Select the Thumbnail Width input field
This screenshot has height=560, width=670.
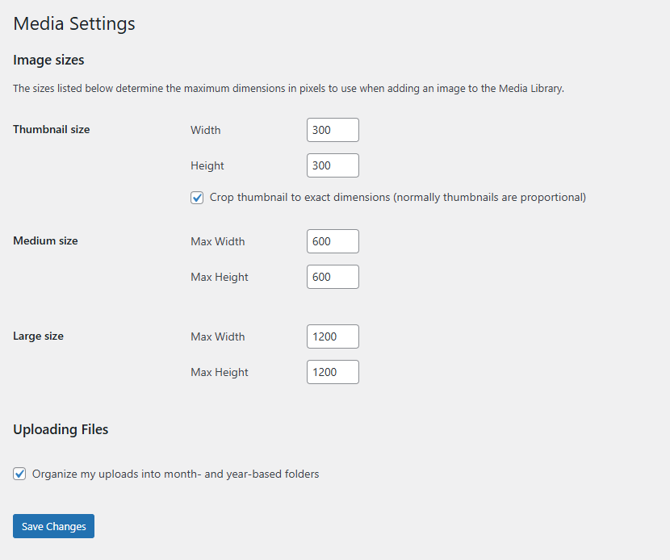pyautogui.click(x=333, y=130)
